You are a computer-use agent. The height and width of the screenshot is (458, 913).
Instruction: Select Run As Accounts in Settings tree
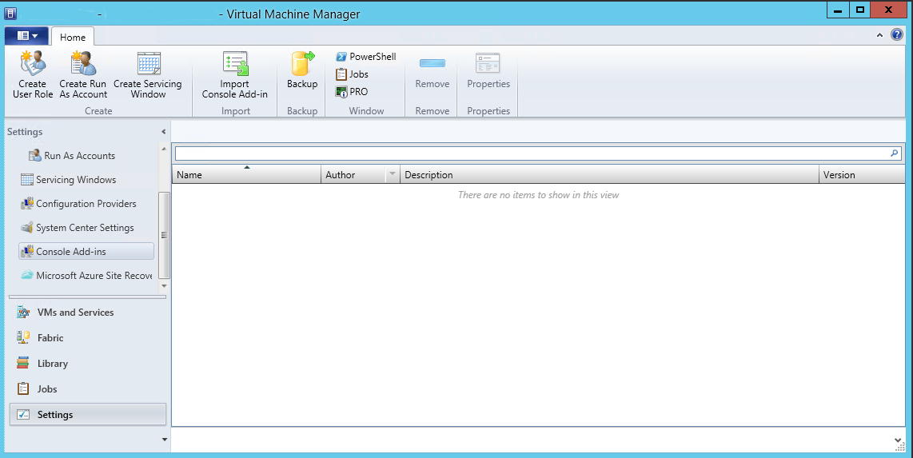tap(72, 155)
